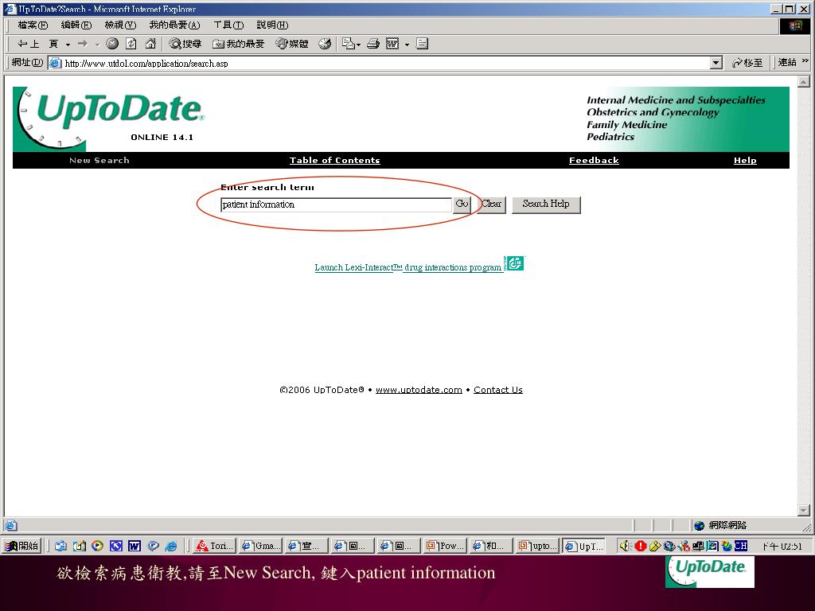This screenshot has height=611, width=815.
Task: Expand the Mail button dropdown arrow
Action: (x=359, y=45)
